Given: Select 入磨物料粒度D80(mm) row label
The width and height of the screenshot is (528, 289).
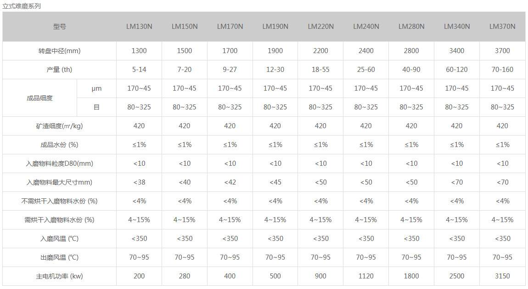Looking at the screenshot, I should [60, 164].
